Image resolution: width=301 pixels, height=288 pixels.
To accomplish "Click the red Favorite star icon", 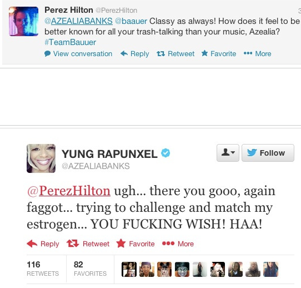I will point(121,243).
